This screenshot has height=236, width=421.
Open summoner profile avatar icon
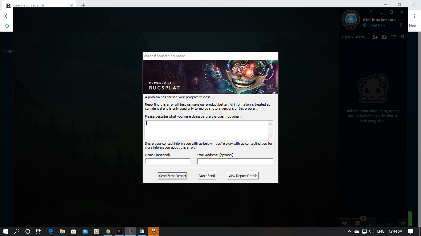pyautogui.click(x=351, y=19)
